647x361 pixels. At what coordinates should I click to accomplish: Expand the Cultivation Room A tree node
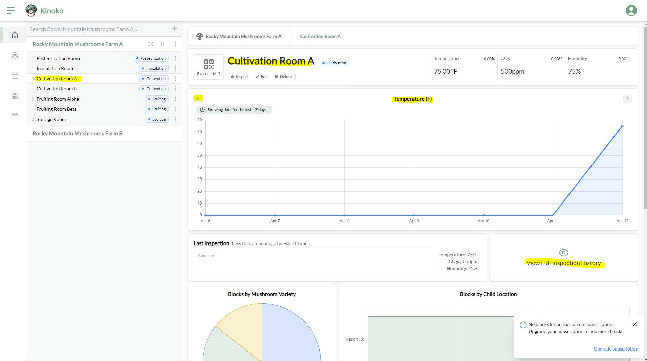(x=33, y=79)
